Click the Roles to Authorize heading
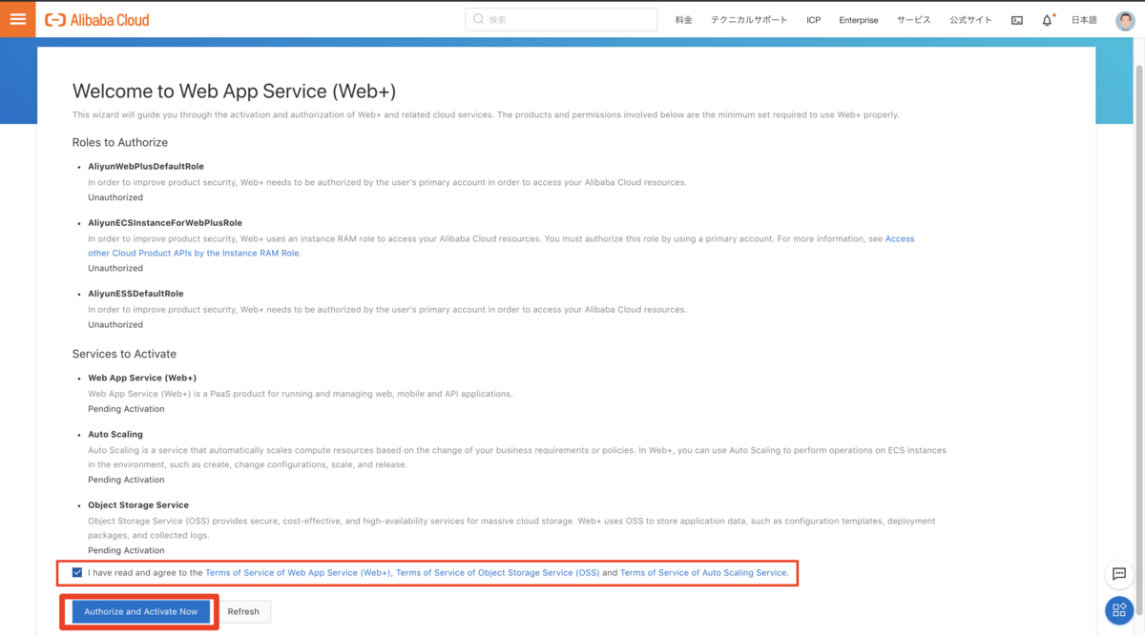Screen dimensions: 1145x636 tap(120, 142)
